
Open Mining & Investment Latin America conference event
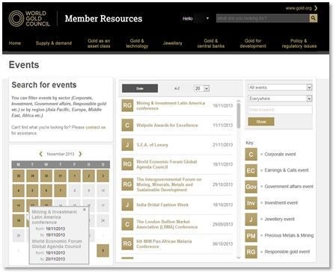[x=171, y=105]
